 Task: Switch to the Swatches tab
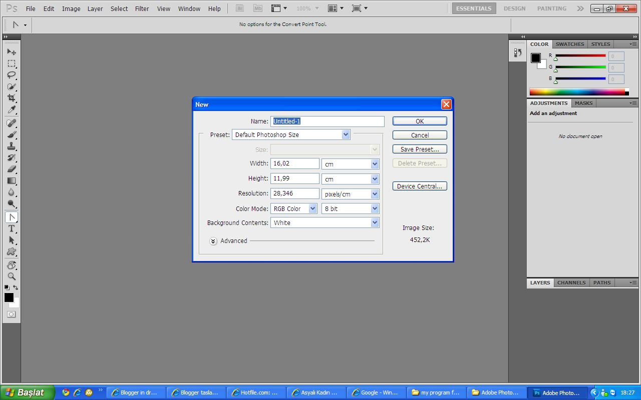tap(569, 44)
